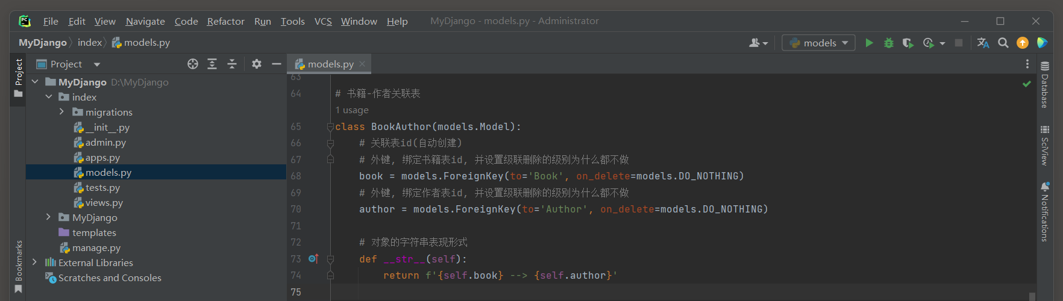Click the models.py breadcrumb
This screenshot has height=301, width=1063.
(x=141, y=43)
